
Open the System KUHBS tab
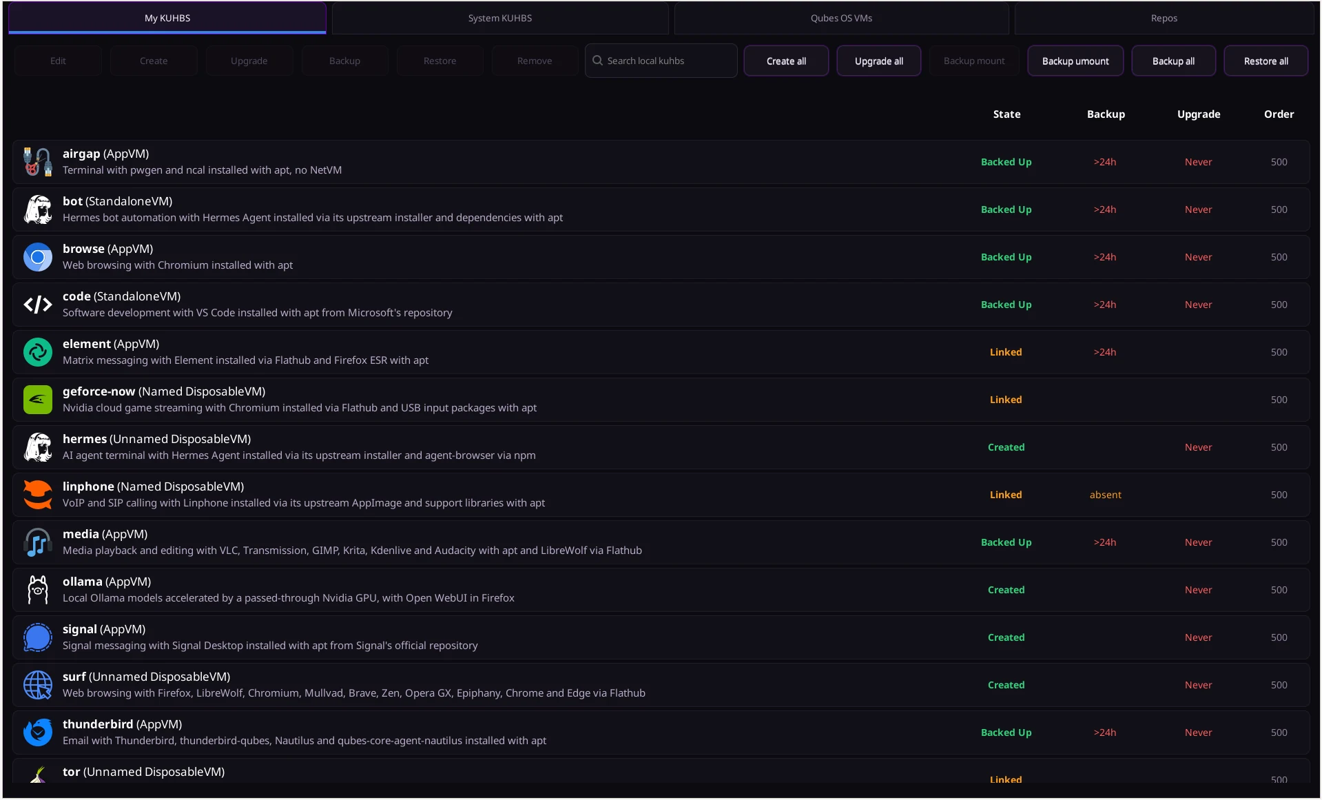(x=500, y=18)
